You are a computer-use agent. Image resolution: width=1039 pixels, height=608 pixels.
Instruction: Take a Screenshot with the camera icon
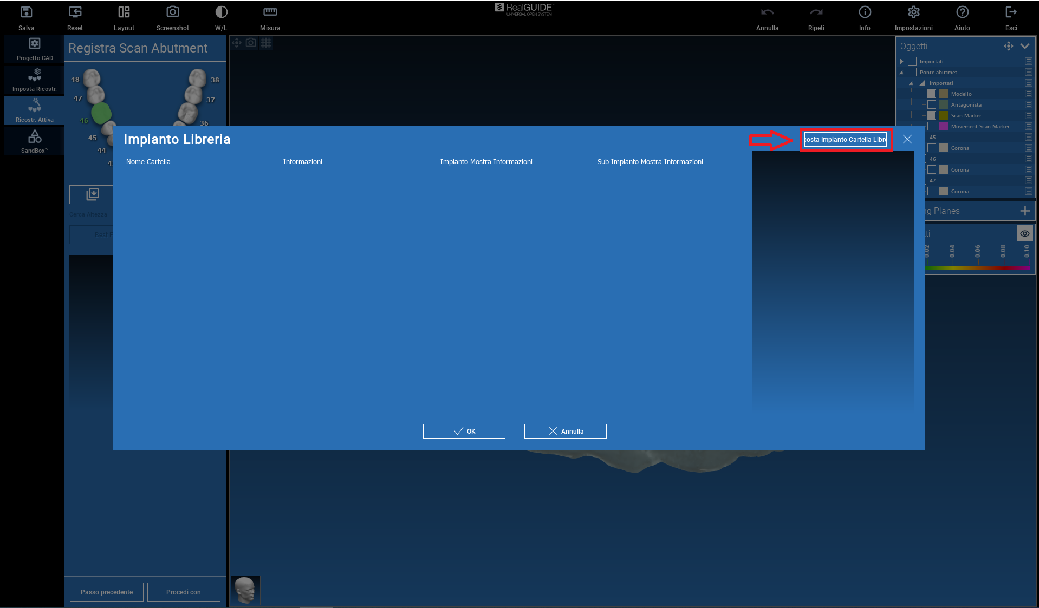(172, 12)
